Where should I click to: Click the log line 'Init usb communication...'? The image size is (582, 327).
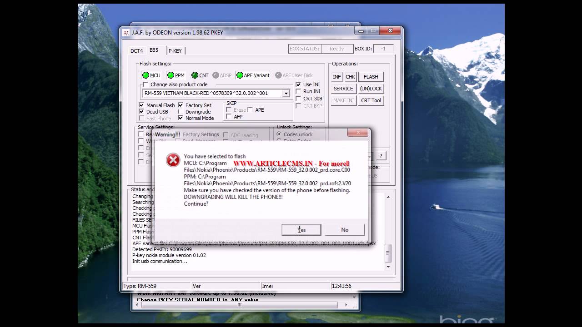point(160,261)
